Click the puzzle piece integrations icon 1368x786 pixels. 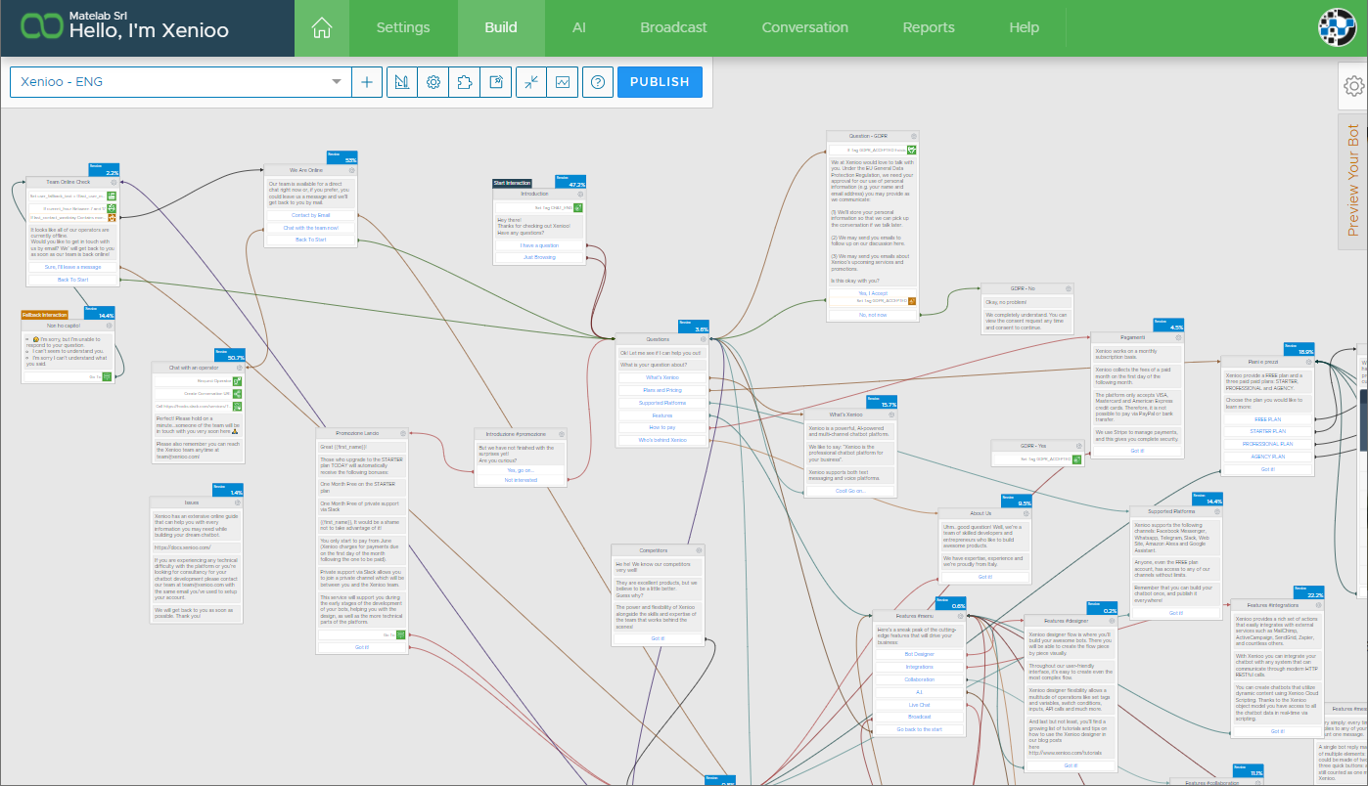tap(464, 82)
